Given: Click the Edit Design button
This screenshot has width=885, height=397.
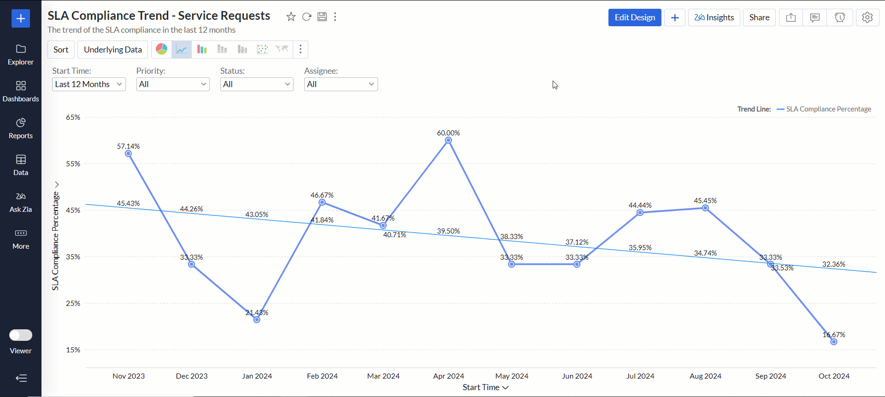Looking at the screenshot, I should pyautogui.click(x=635, y=18).
